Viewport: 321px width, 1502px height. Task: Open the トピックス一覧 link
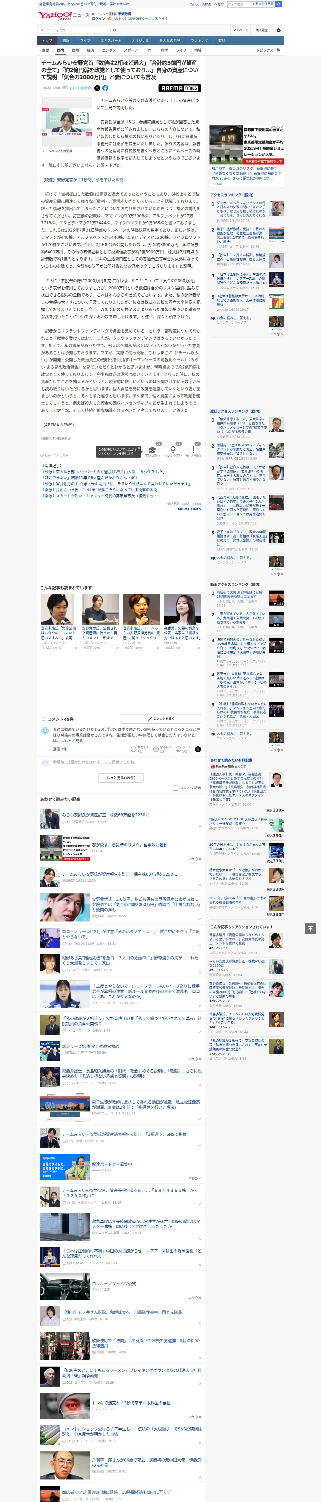coord(268,51)
